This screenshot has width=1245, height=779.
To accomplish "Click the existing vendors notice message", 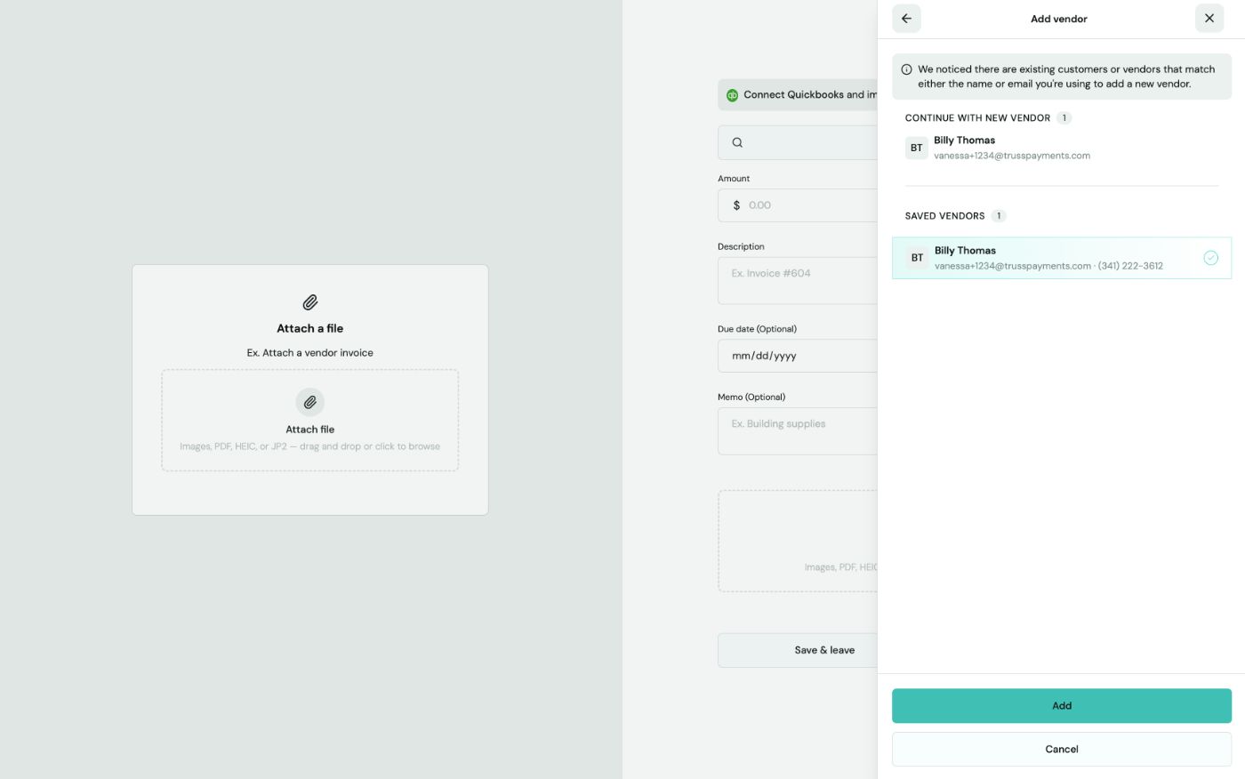I will coord(1066,76).
